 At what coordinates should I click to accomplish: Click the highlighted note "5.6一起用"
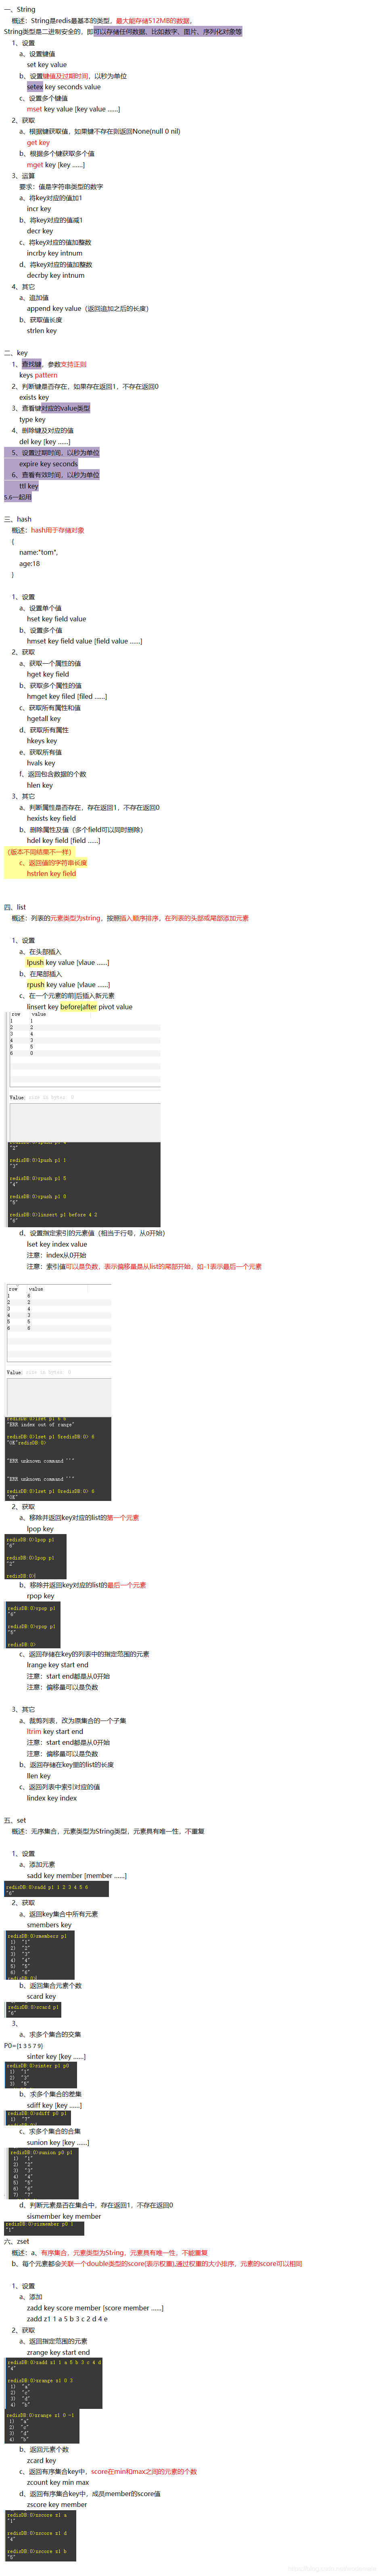pyautogui.click(x=18, y=497)
